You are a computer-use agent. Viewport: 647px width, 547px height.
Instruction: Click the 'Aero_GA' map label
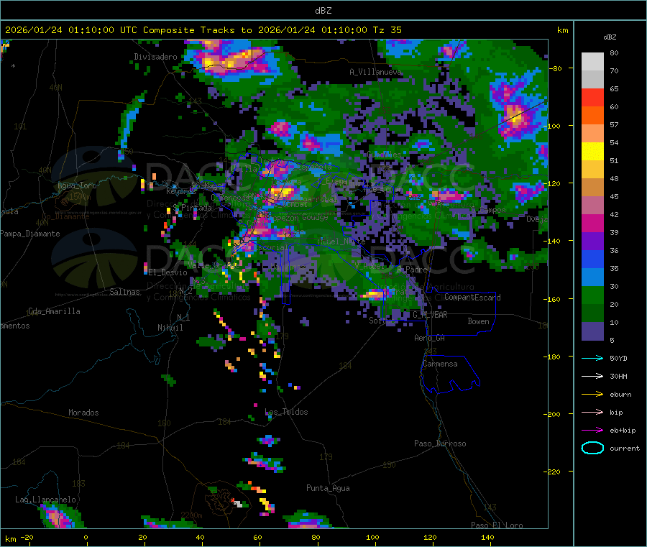coord(430,338)
